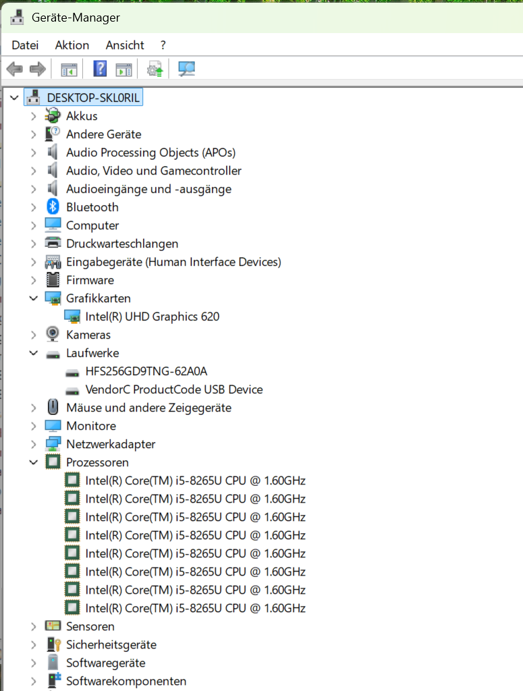Collapse the DESKTOP-SKL0RIL root node
The height and width of the screenshot is (691, 523).
(15, 98)
